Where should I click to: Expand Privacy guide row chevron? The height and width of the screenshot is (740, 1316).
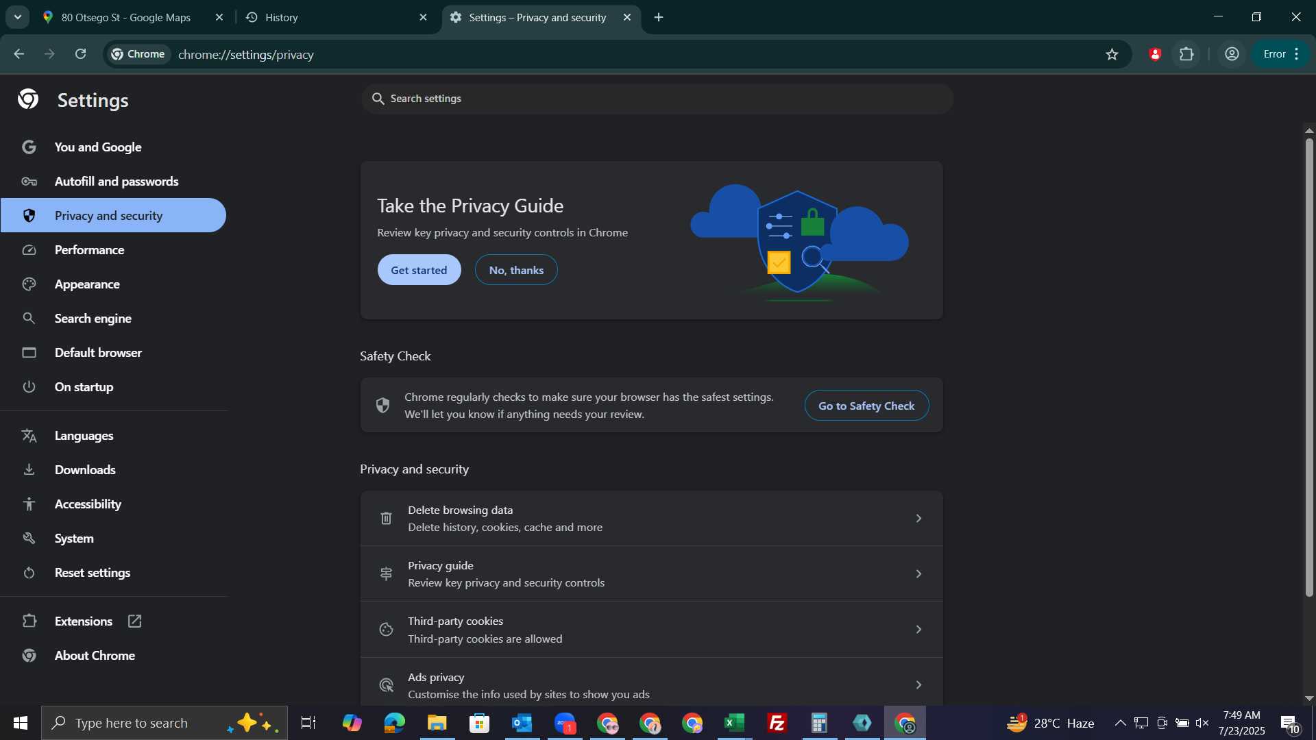(x=918, y=574)
